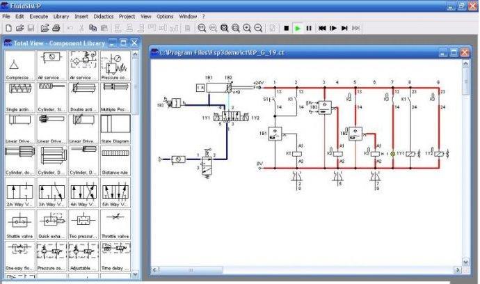The height and width of the screenshot is (284, 480).
Task: Choose the State Diagram component
Action: pyautogui.click(x=115, y=129)
